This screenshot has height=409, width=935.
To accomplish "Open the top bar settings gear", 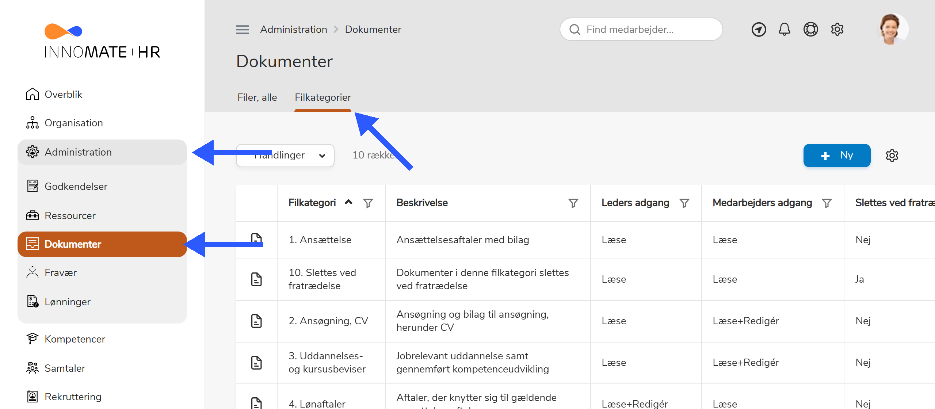I will click(837, 30).
